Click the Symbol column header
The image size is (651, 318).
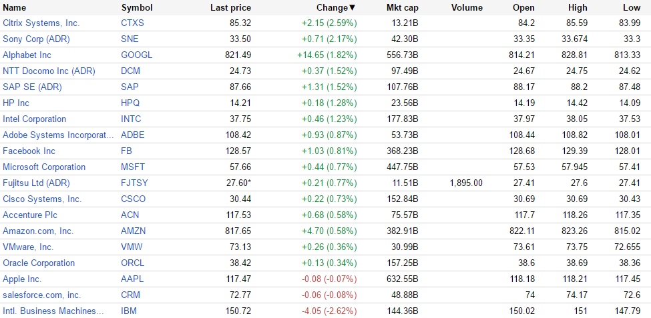point(137,7)
